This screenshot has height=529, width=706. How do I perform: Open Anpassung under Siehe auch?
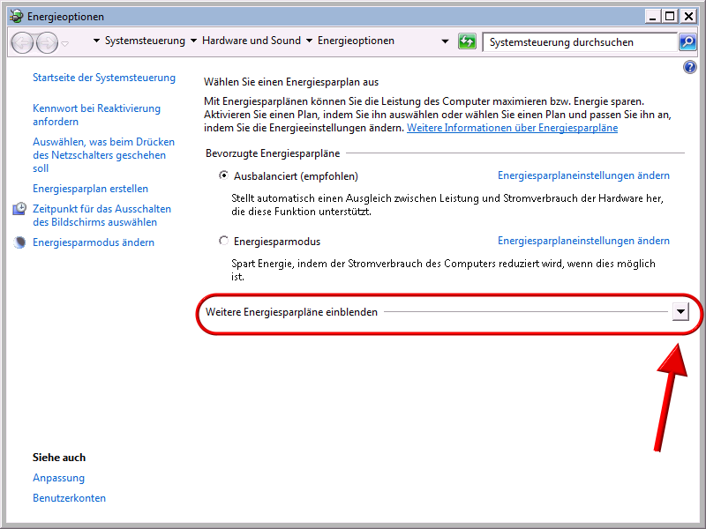point(58,477)
